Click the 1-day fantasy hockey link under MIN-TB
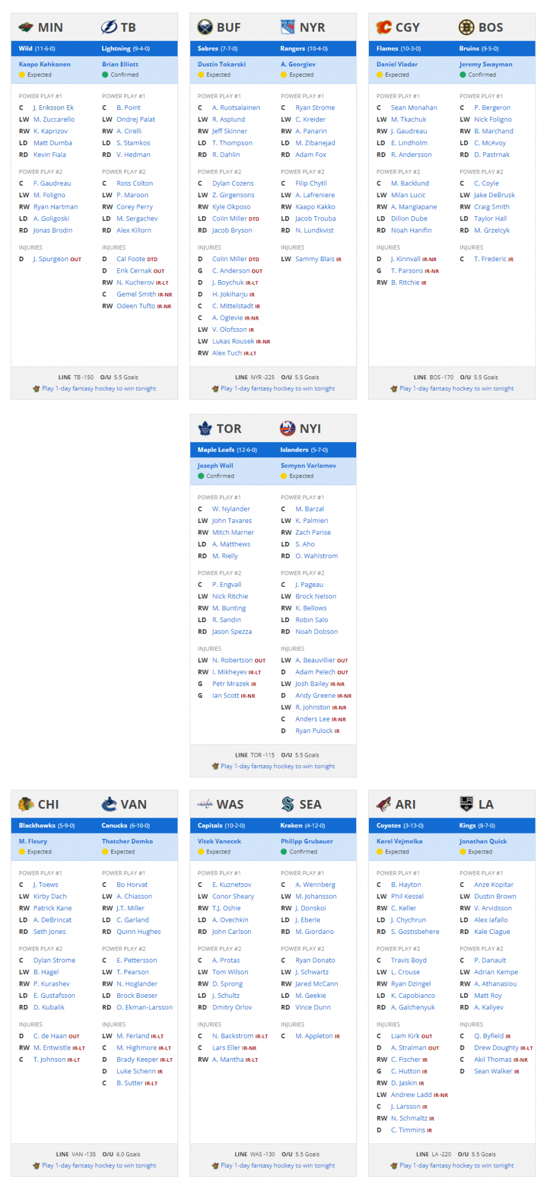 (x=99, y=388)
